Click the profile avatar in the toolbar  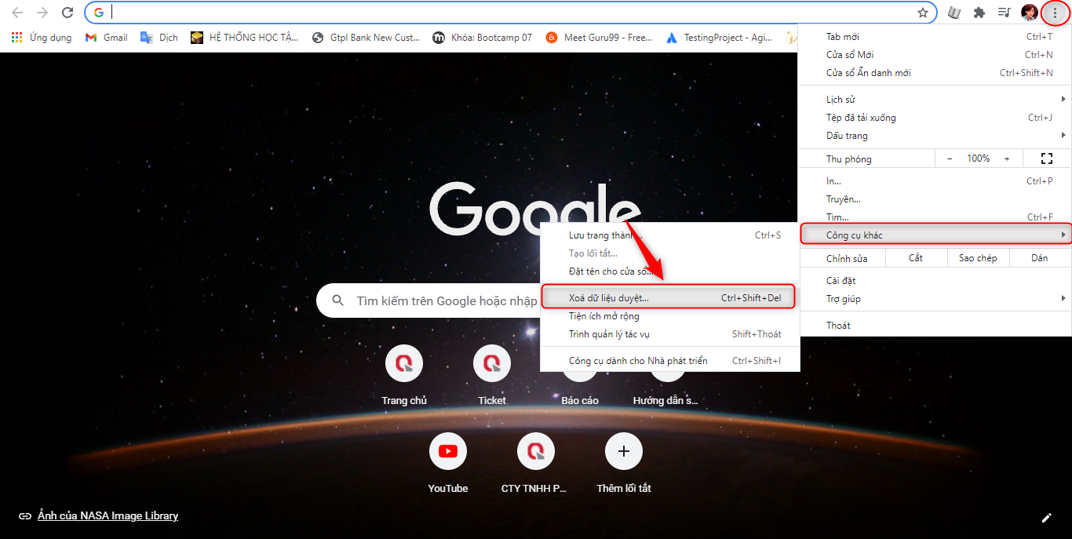tap(1029, 13)
